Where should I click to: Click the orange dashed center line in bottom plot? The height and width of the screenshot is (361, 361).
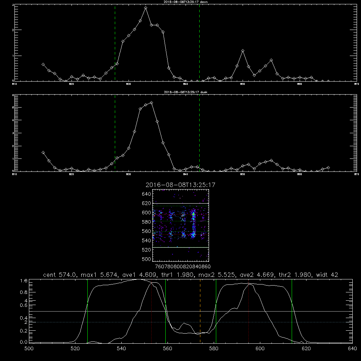tap(200, 311)
